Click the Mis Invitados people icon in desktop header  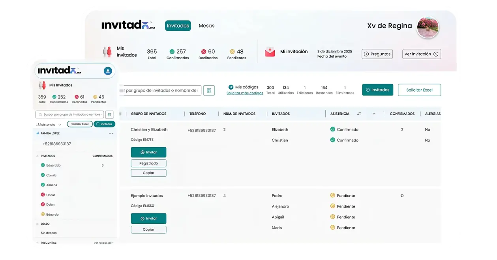[107, 52]
